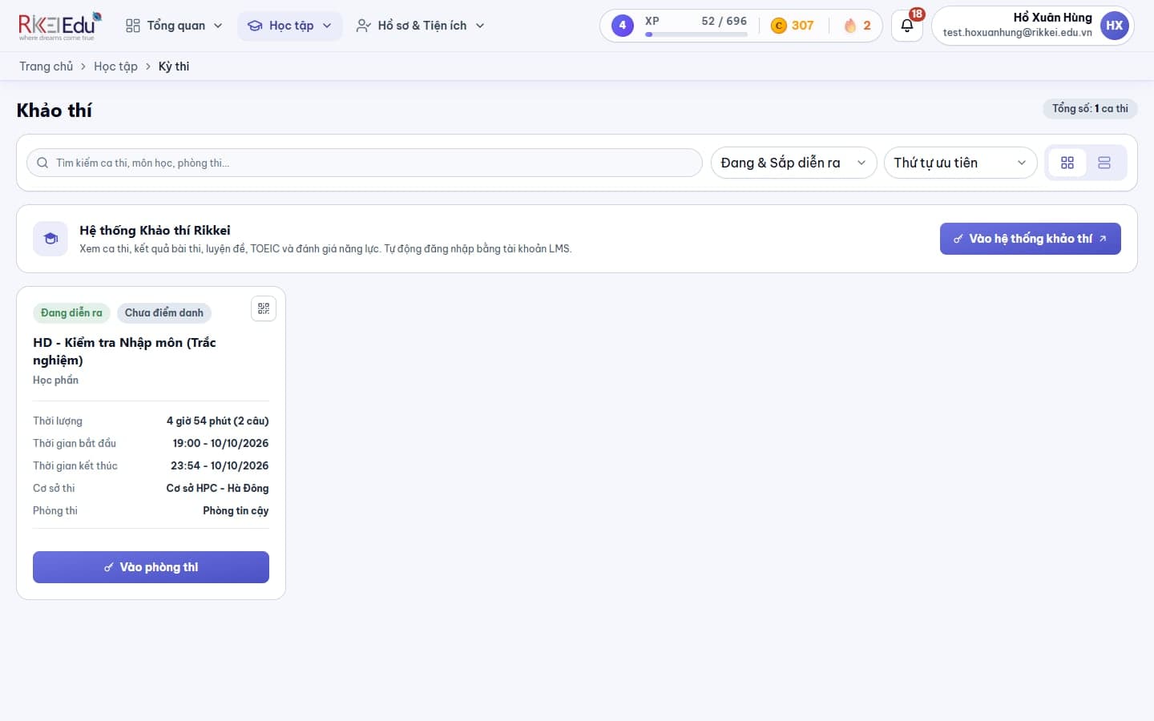Viewport: 1154px width, 721px height.
Task: Click the Tổng số: 1 ca thi badge
Action: coord(1090,108)
